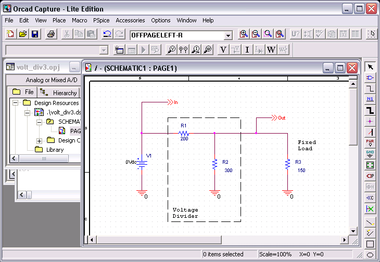Minimize the volt_div3.opj project window
380x262 pixels.
(x=74, y=67)
